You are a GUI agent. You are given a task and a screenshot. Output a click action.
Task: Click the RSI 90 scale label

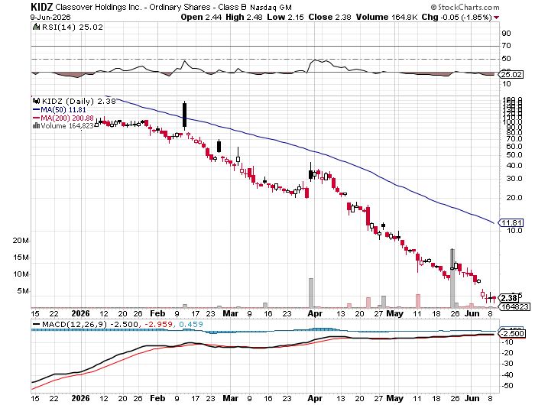point(506,33)
